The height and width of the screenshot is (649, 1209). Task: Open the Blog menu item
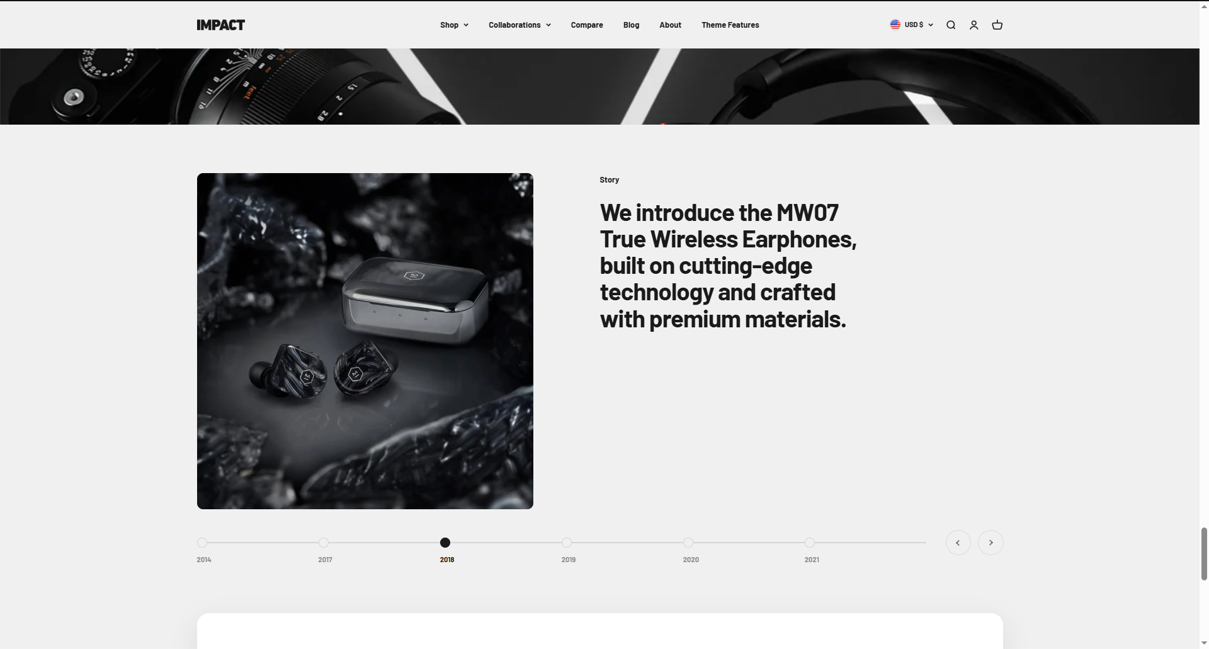pos(631,25)
